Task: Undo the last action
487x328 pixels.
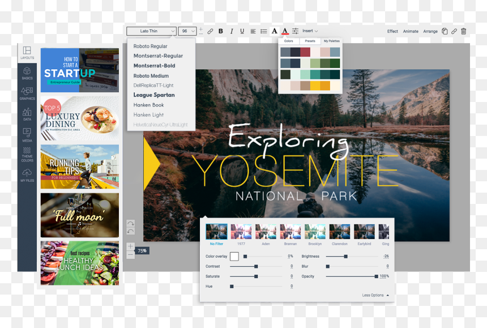Action: pos(130,231)
